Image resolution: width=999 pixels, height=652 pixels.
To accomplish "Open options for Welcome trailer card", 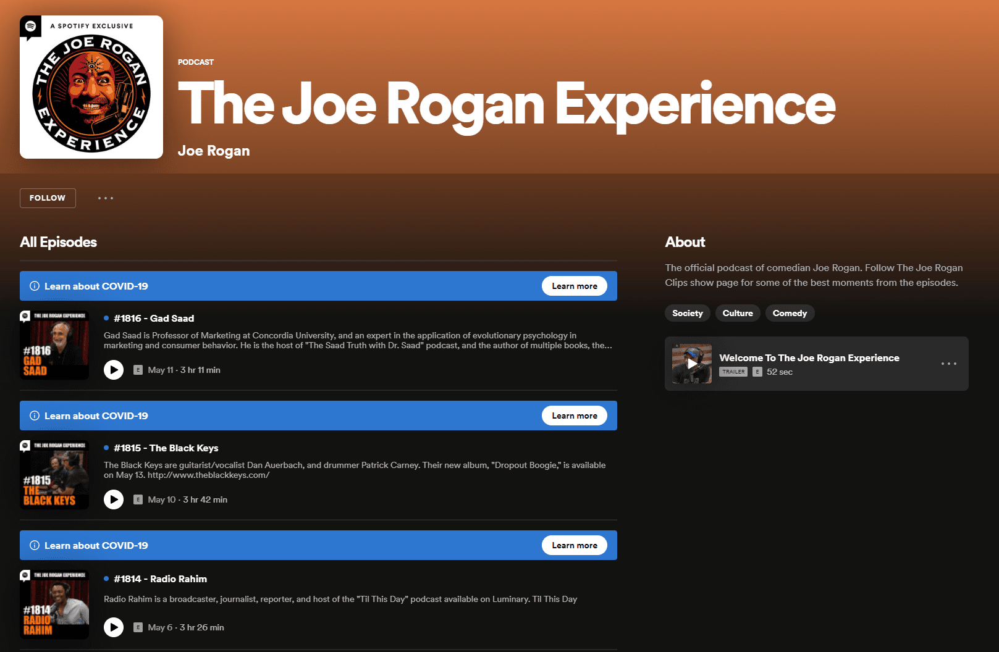I will pos(949,364).
